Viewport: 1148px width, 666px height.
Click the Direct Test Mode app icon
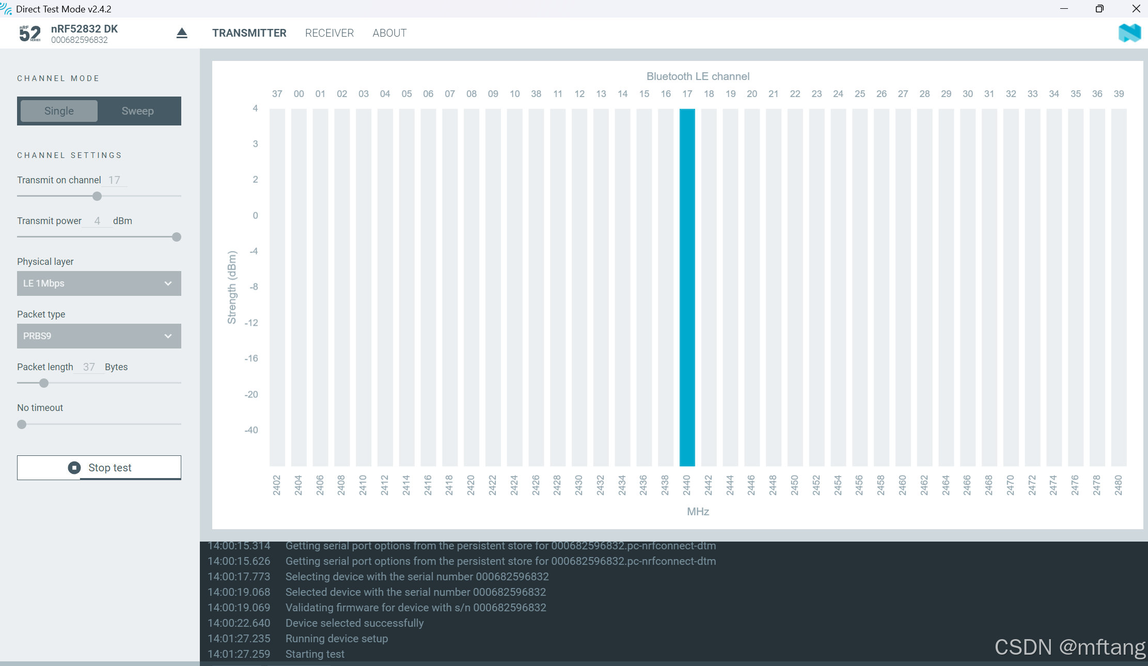coord(6,9)
